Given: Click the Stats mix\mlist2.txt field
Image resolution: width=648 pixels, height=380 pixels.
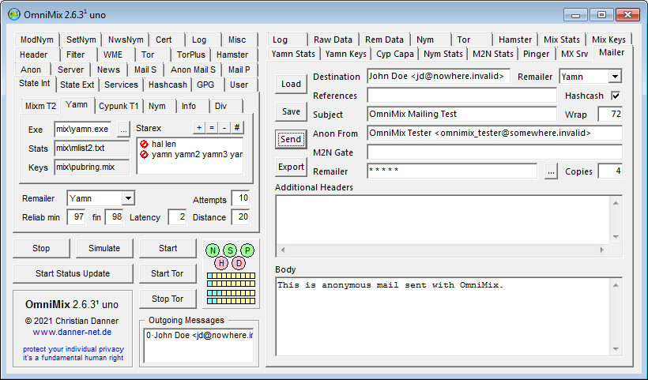Looking at the screenshot, I should pos(92,149).
